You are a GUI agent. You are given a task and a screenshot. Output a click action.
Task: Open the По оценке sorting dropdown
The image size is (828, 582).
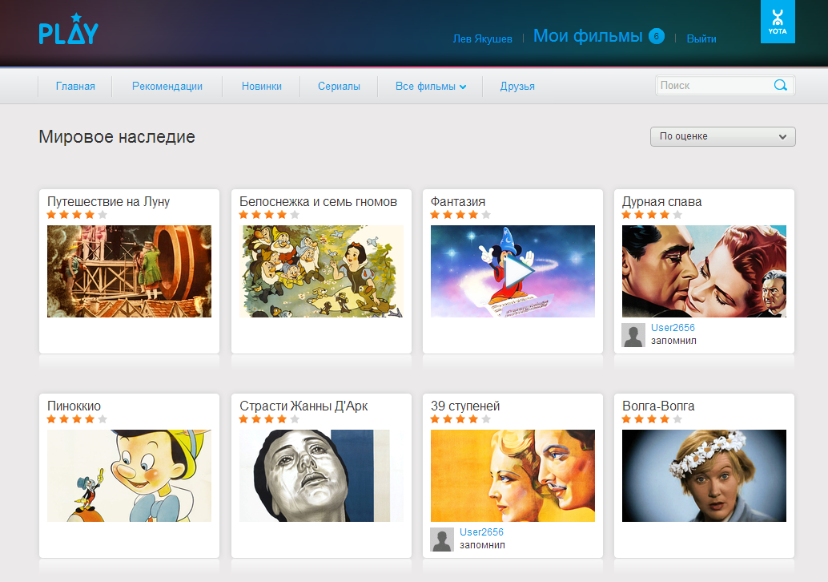tap(722, 136)
